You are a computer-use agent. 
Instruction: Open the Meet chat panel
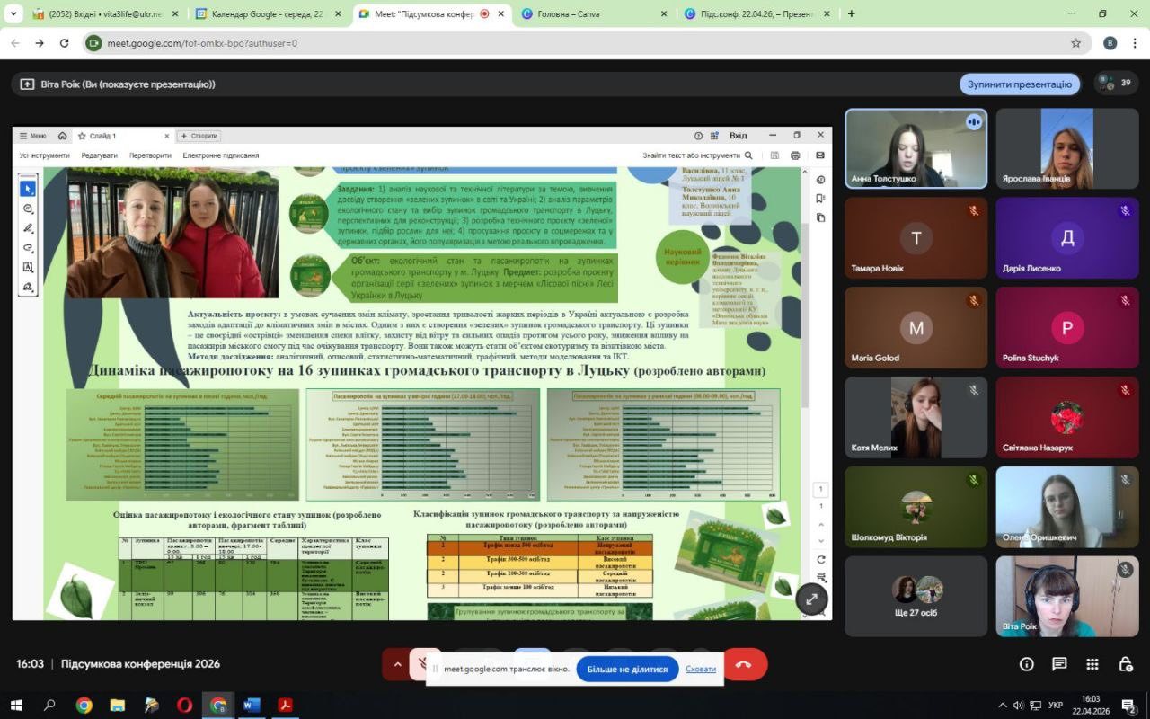pos(1059,664)
